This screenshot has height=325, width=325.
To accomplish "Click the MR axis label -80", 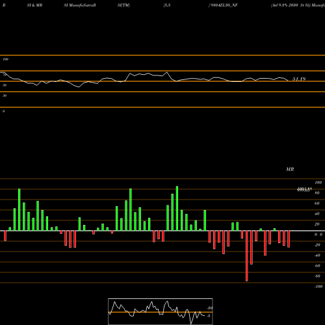I will (317, 276).
